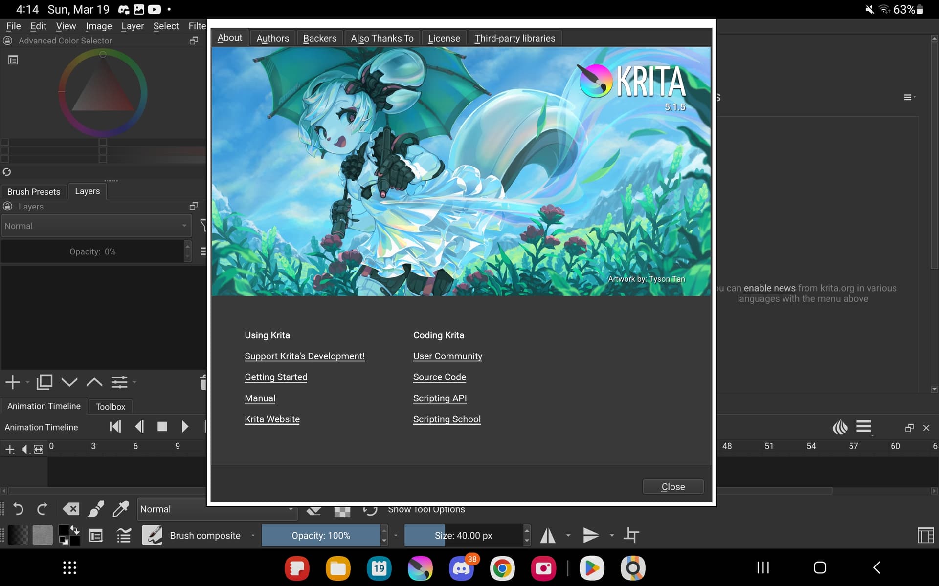The height and width of the screenshot is (586, 939).
Task: Undo the last action in bottom toolbar
Action: [x=18, y=509]
